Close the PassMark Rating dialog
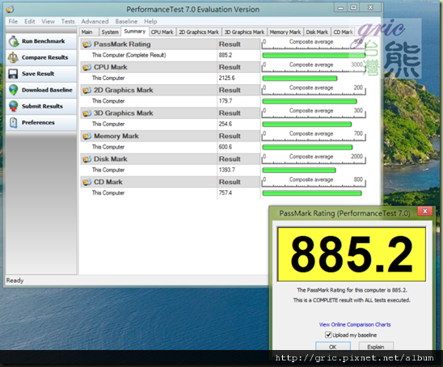443x367 pixels. click(425, 211)
